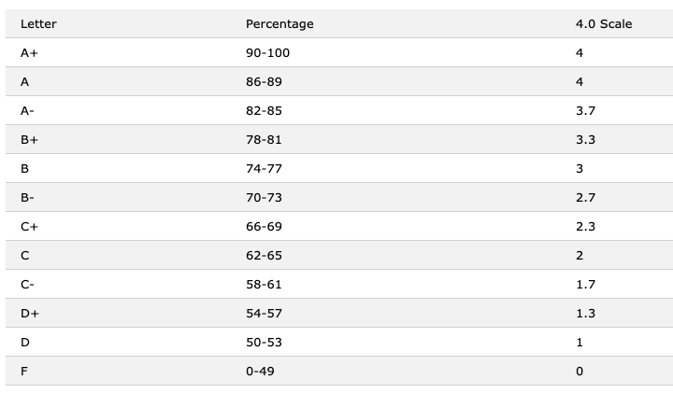This screenshot has height=394, width=673.
Task: Click the 4.0 Scale column header
Action: (x=604, y=24)
